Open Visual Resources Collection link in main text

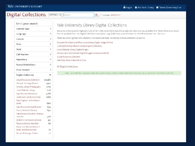[69, 57]
